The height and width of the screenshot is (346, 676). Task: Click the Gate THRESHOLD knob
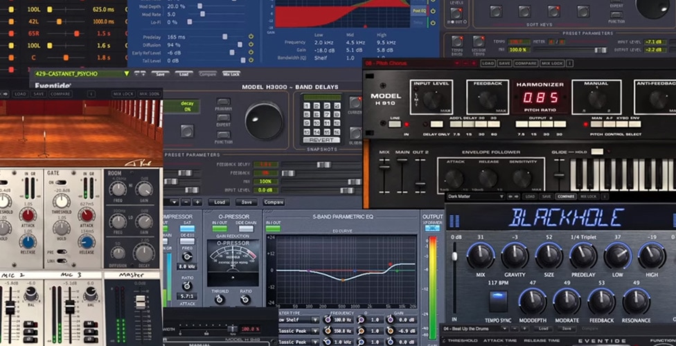click(61, 201)
